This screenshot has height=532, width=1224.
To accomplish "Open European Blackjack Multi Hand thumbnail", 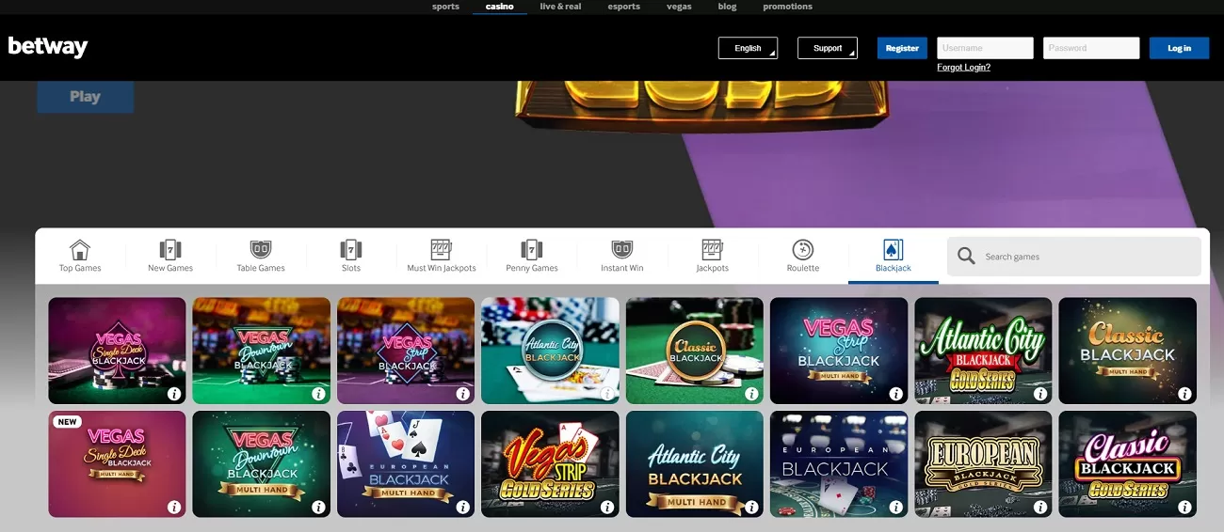I will point(406,464).
